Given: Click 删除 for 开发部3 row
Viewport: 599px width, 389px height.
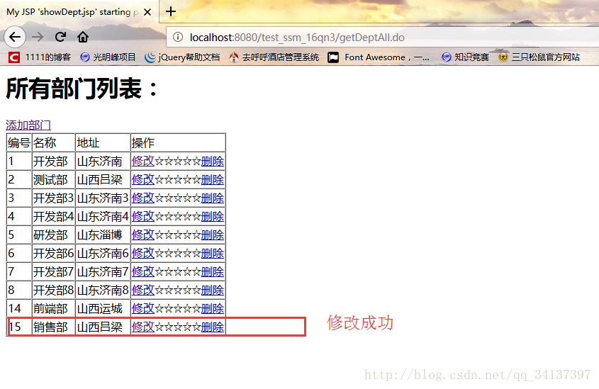Looking at the screenshot, I should 213,198.
